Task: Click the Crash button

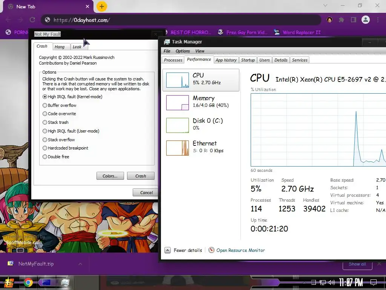Action: [x=141, y=176]
